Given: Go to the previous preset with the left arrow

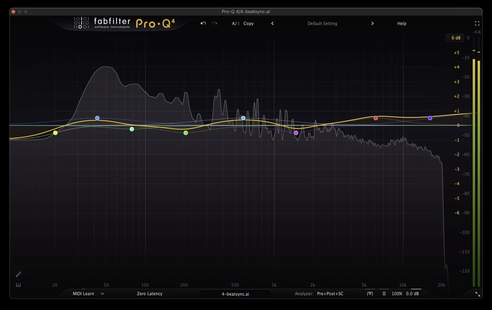Looking at the screenshot, I should pos(272,23).
